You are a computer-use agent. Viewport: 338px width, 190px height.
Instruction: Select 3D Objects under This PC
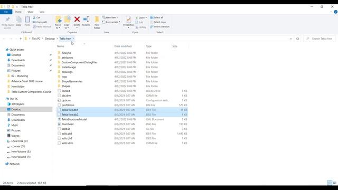[17, 104]
